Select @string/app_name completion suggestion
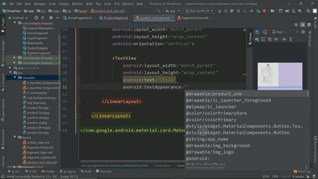 pos(246,139)
